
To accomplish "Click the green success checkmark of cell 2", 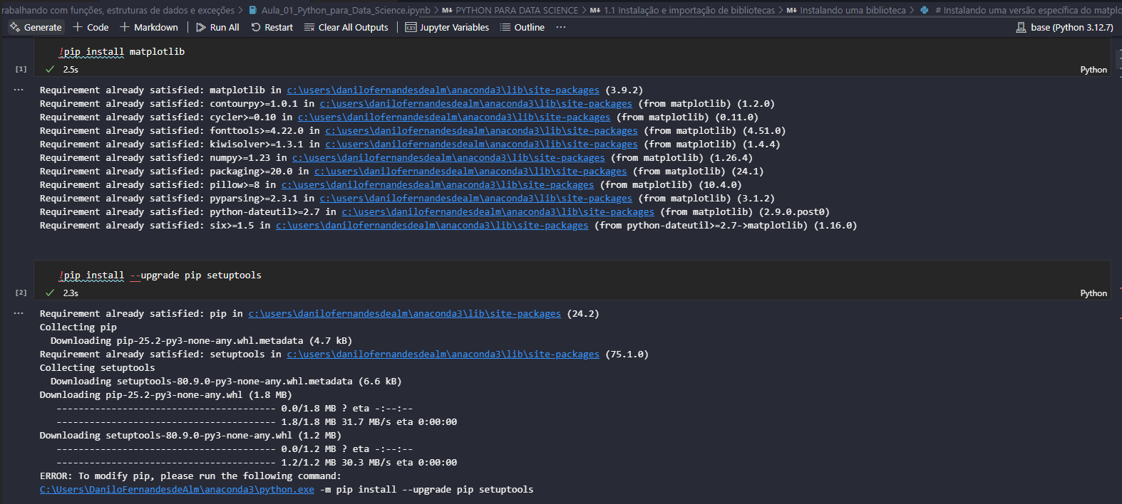I will pyautogui.click(x=50, y=293).
